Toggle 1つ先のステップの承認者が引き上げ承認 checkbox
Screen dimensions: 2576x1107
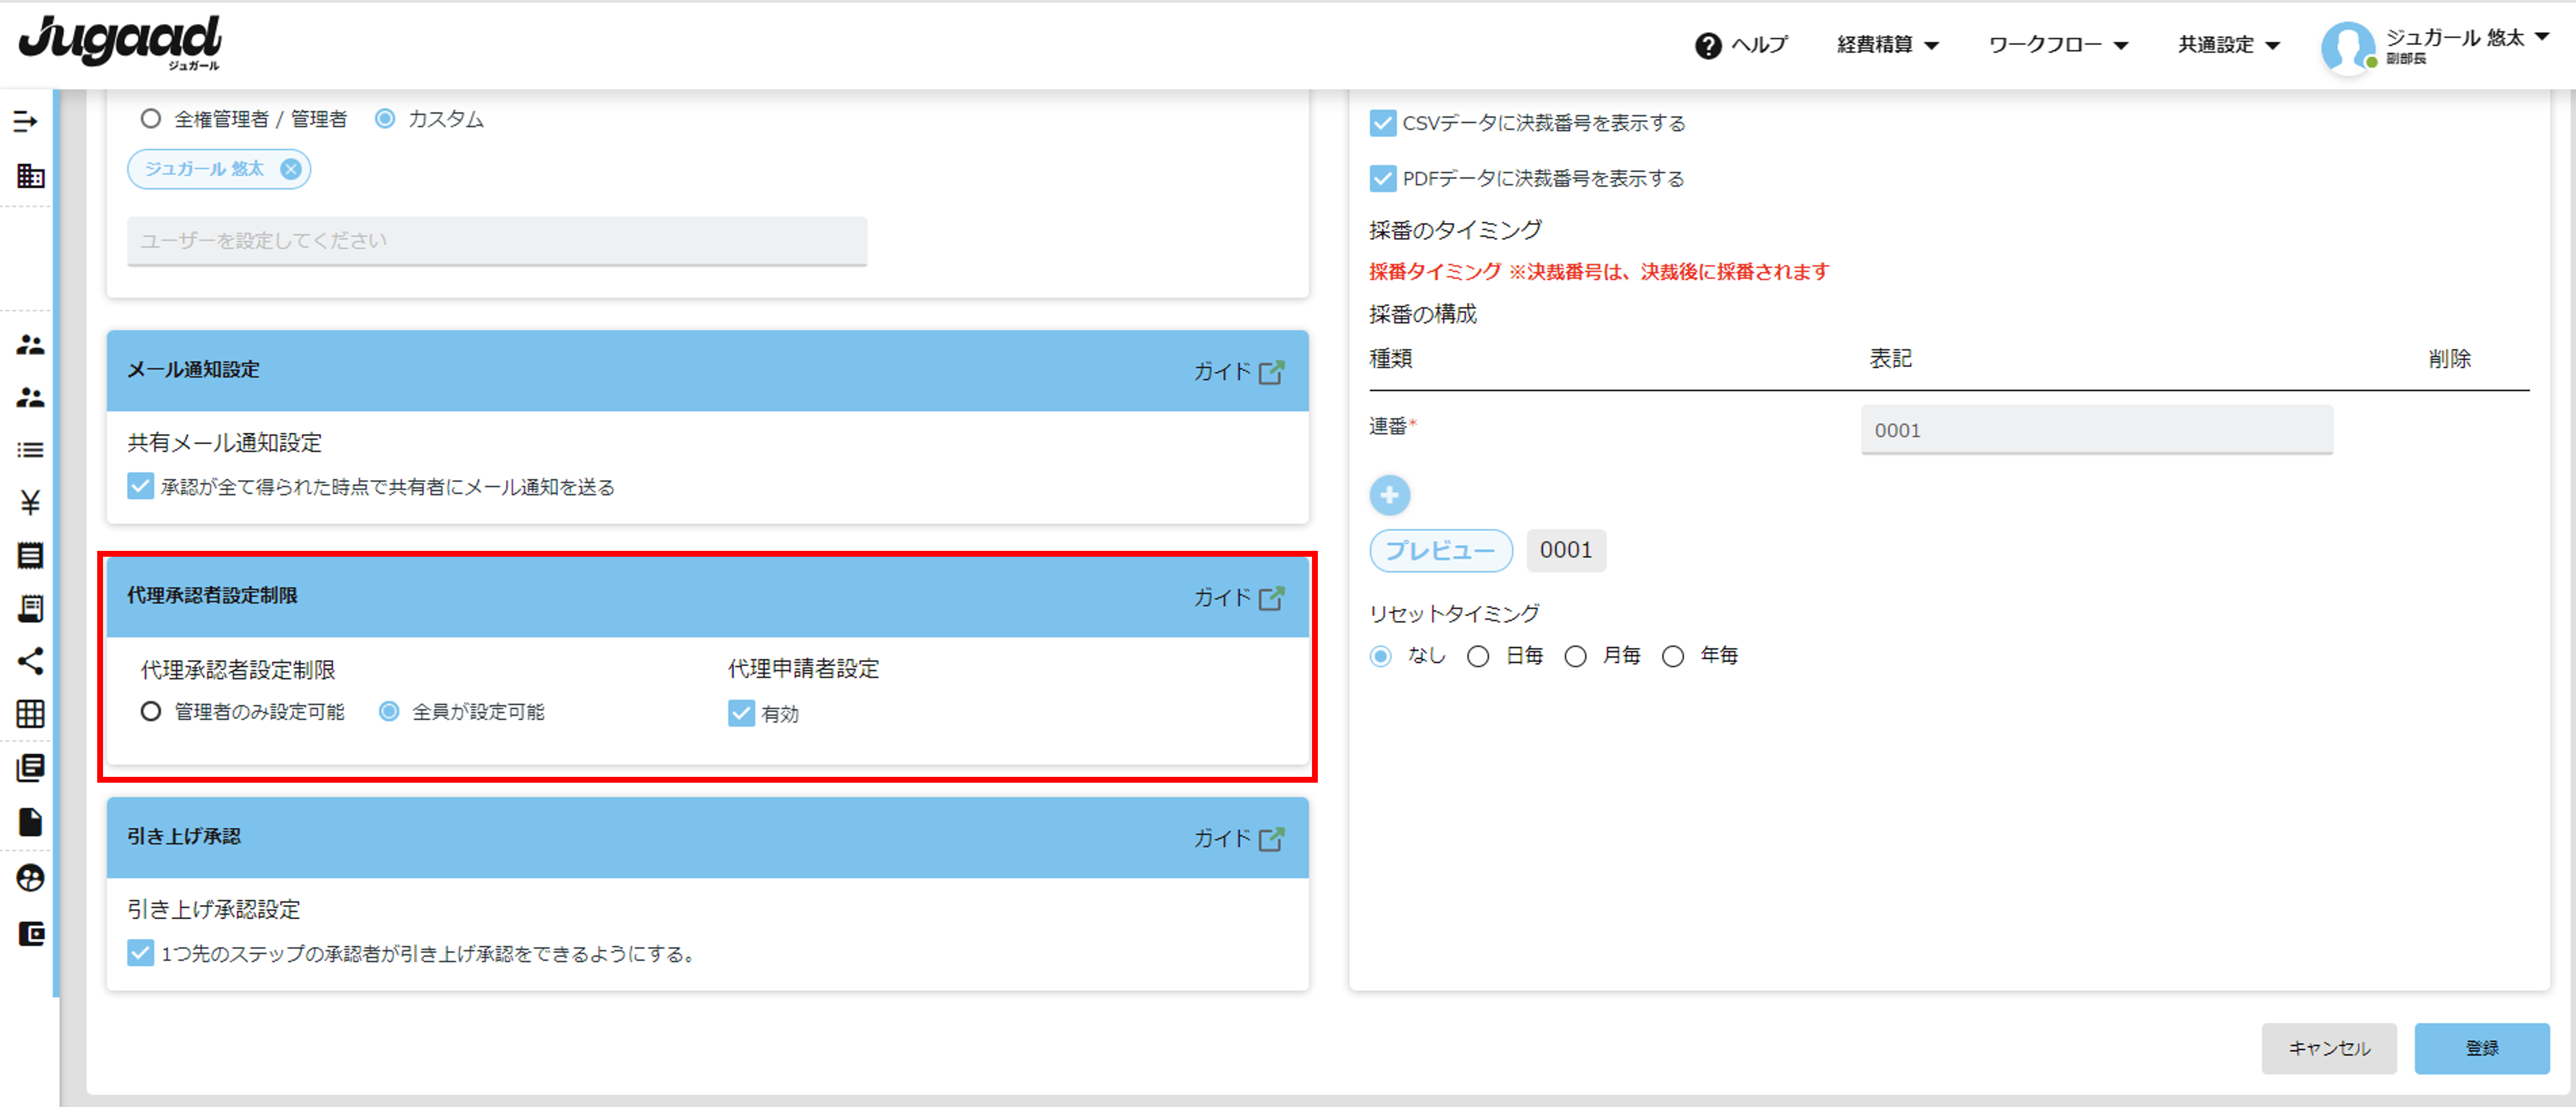140,953
